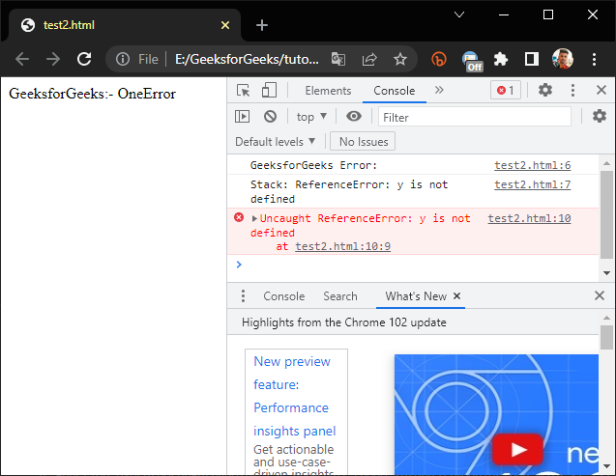Image resolution: width=616 pixels, height=476 pixels.
Task: Close the What's New tab
Action: click(x=456, y=296)
